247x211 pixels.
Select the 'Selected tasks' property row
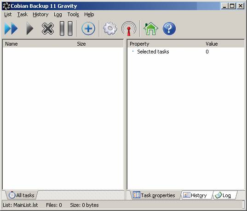coord(186,52)
